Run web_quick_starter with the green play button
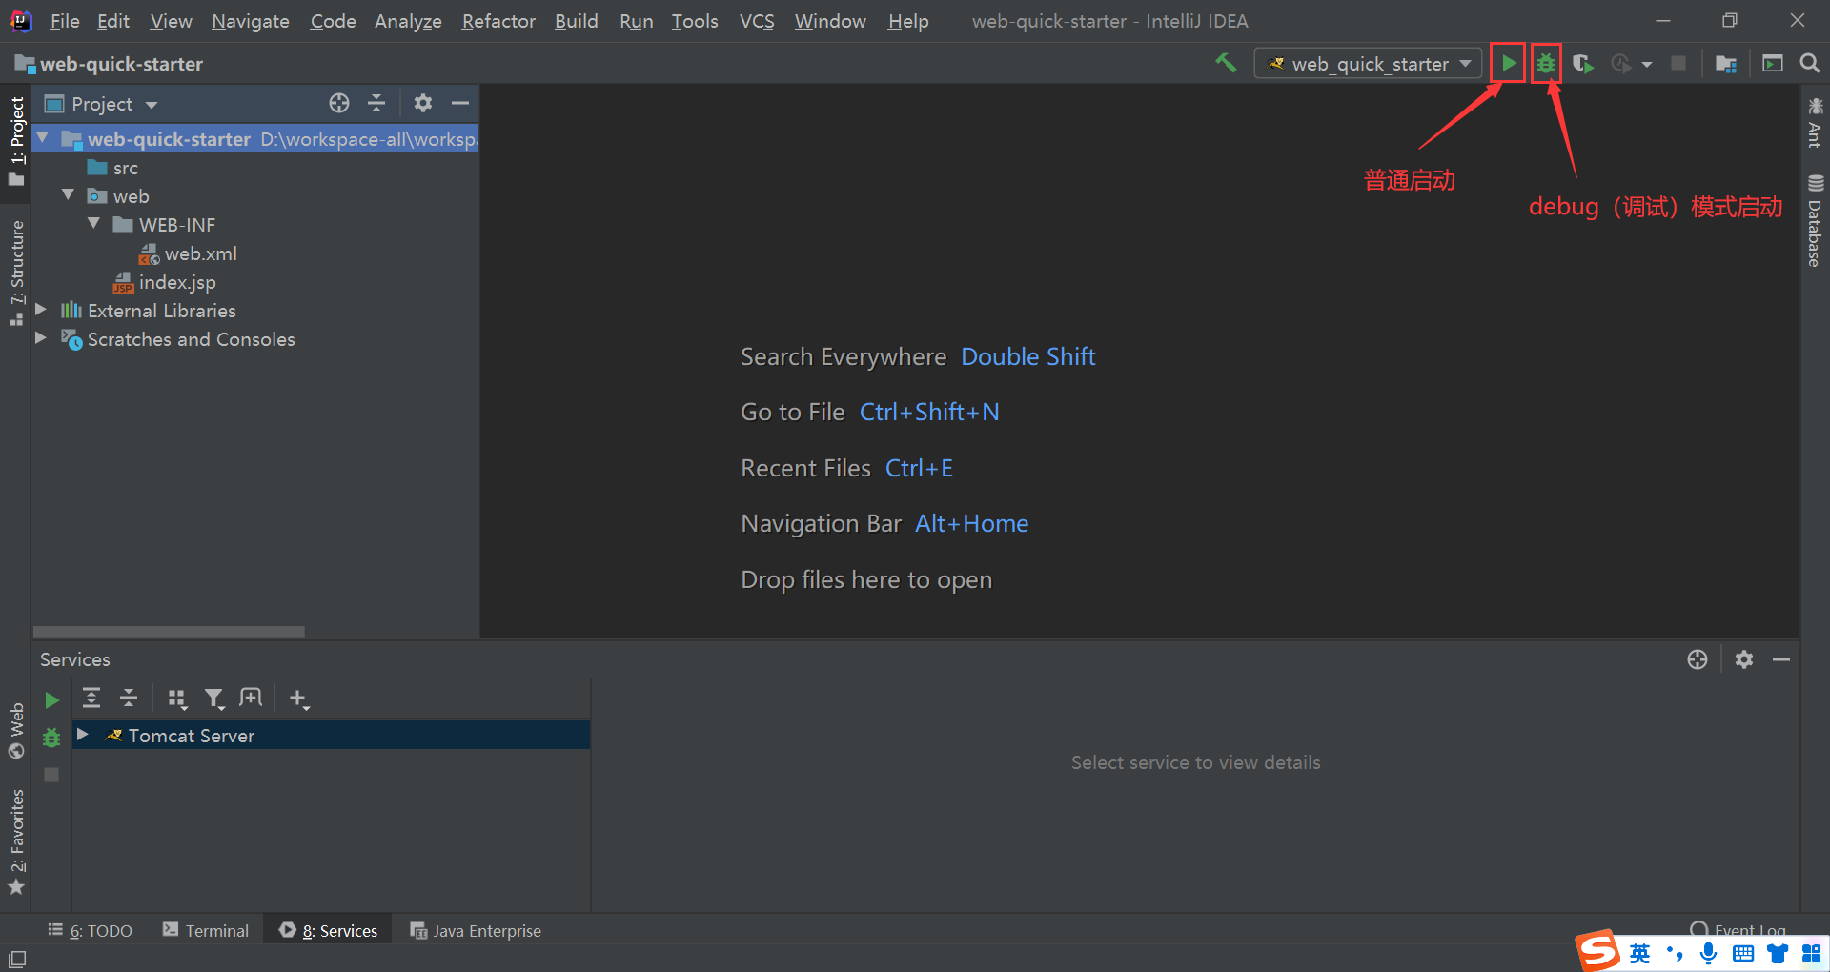The width and height of the screenshot is (1830, 972). pyautogui.click(x=1509, y=64)
